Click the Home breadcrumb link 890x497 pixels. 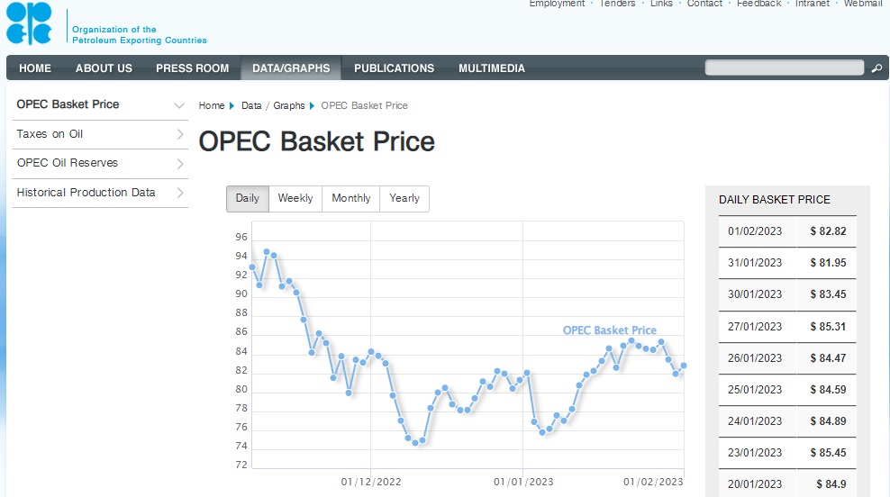[x=211, y=105]
